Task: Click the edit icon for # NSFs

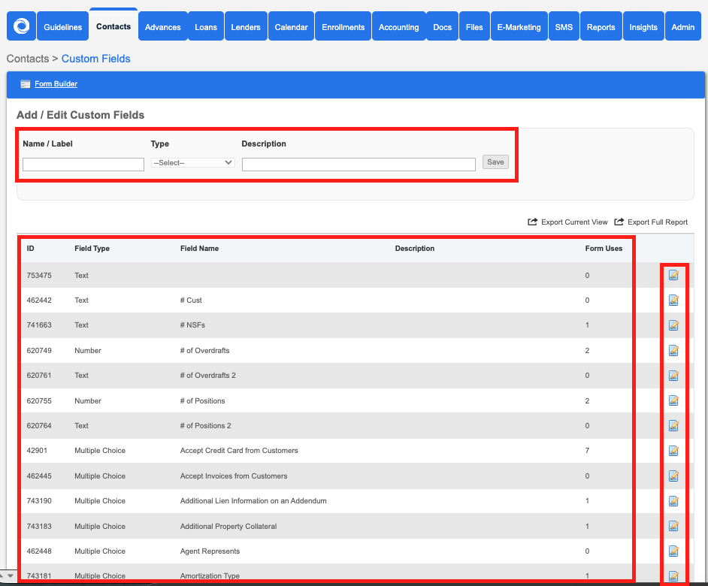Action: click(673, 325)
